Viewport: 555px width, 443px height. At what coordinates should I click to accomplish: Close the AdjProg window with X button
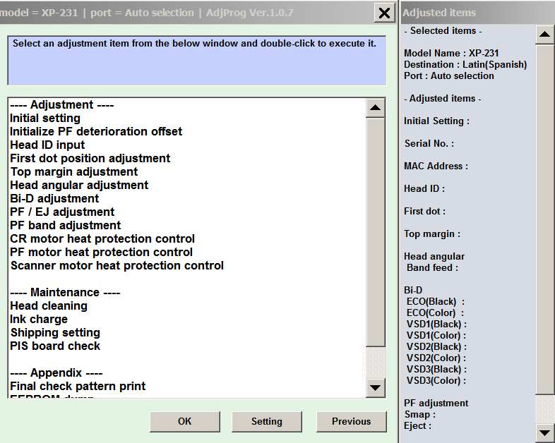click(x=384, y=13)
